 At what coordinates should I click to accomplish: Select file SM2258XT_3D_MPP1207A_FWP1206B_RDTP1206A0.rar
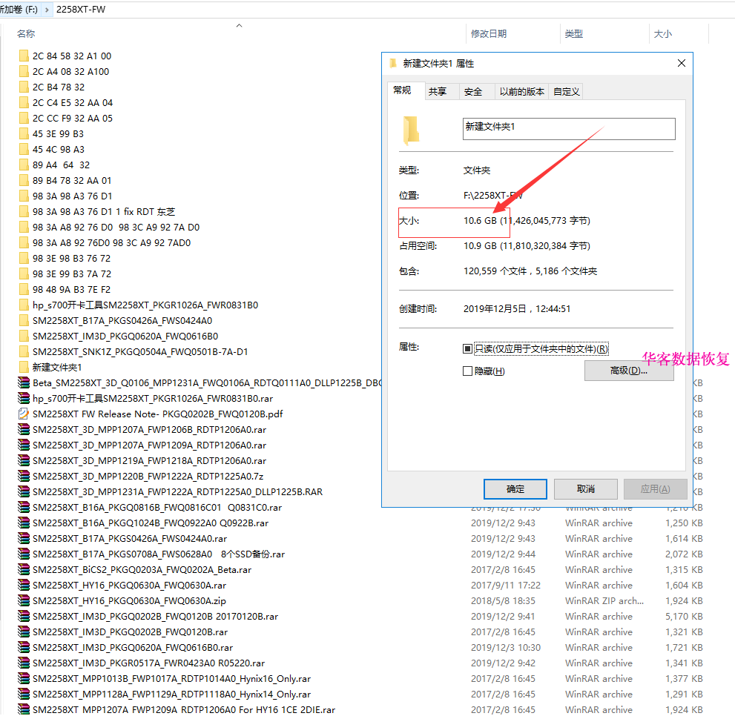pyautogui.click(x=149, y=430)
